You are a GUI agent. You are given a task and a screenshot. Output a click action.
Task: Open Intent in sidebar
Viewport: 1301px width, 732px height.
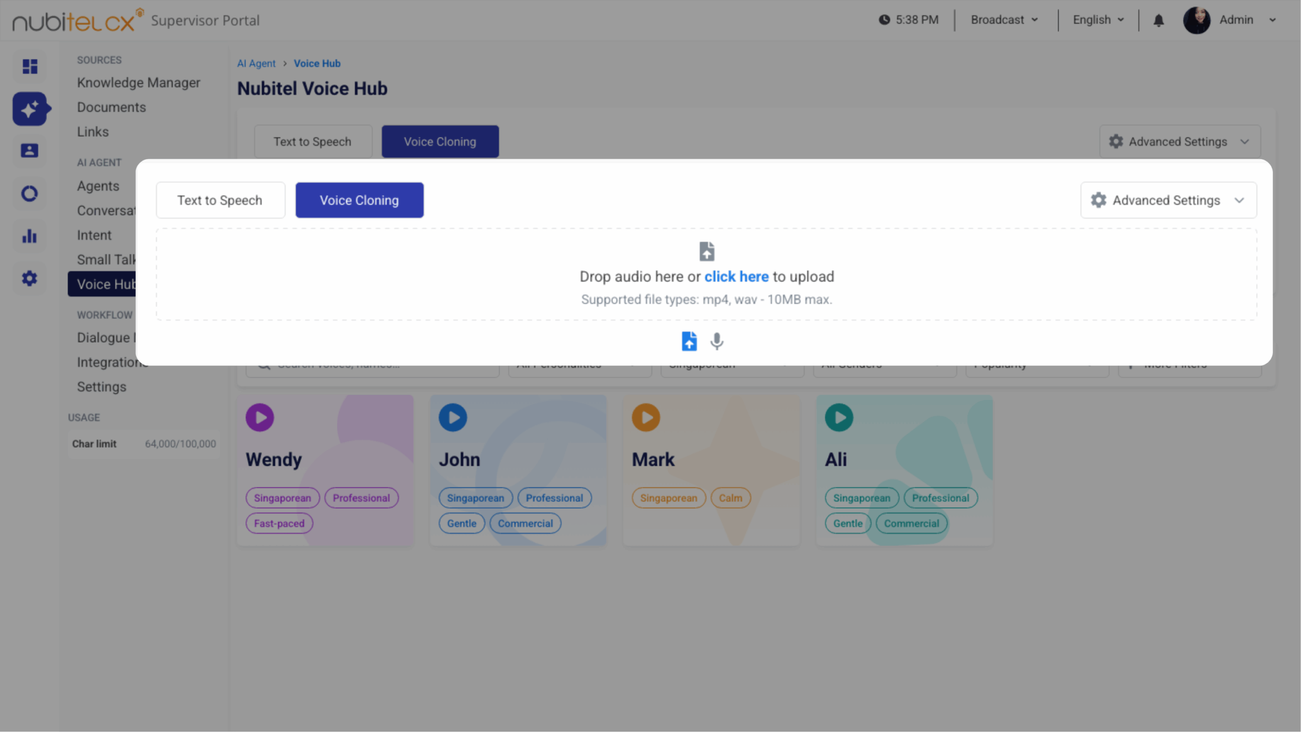(x=94, y=235)
